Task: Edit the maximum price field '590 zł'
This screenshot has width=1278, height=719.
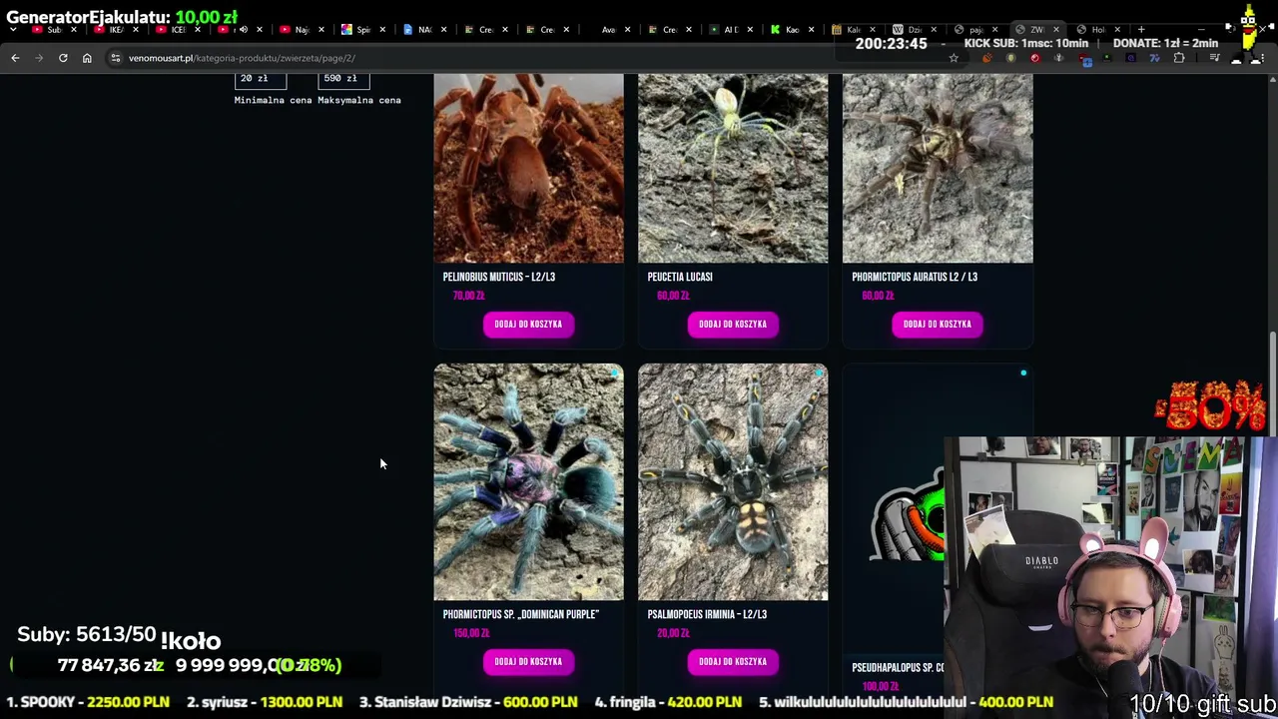Action: (x=343, y=79)
